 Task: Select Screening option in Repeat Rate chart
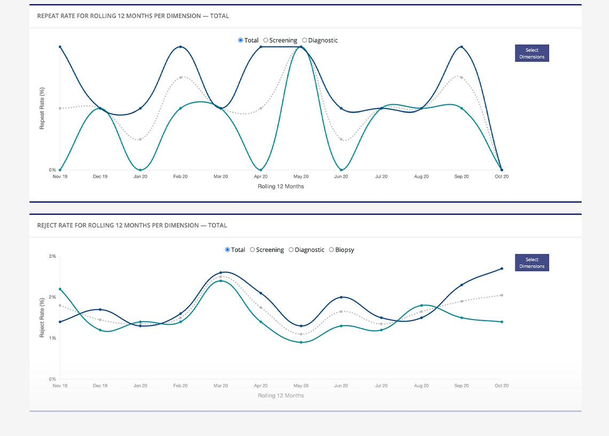[266, 40]
